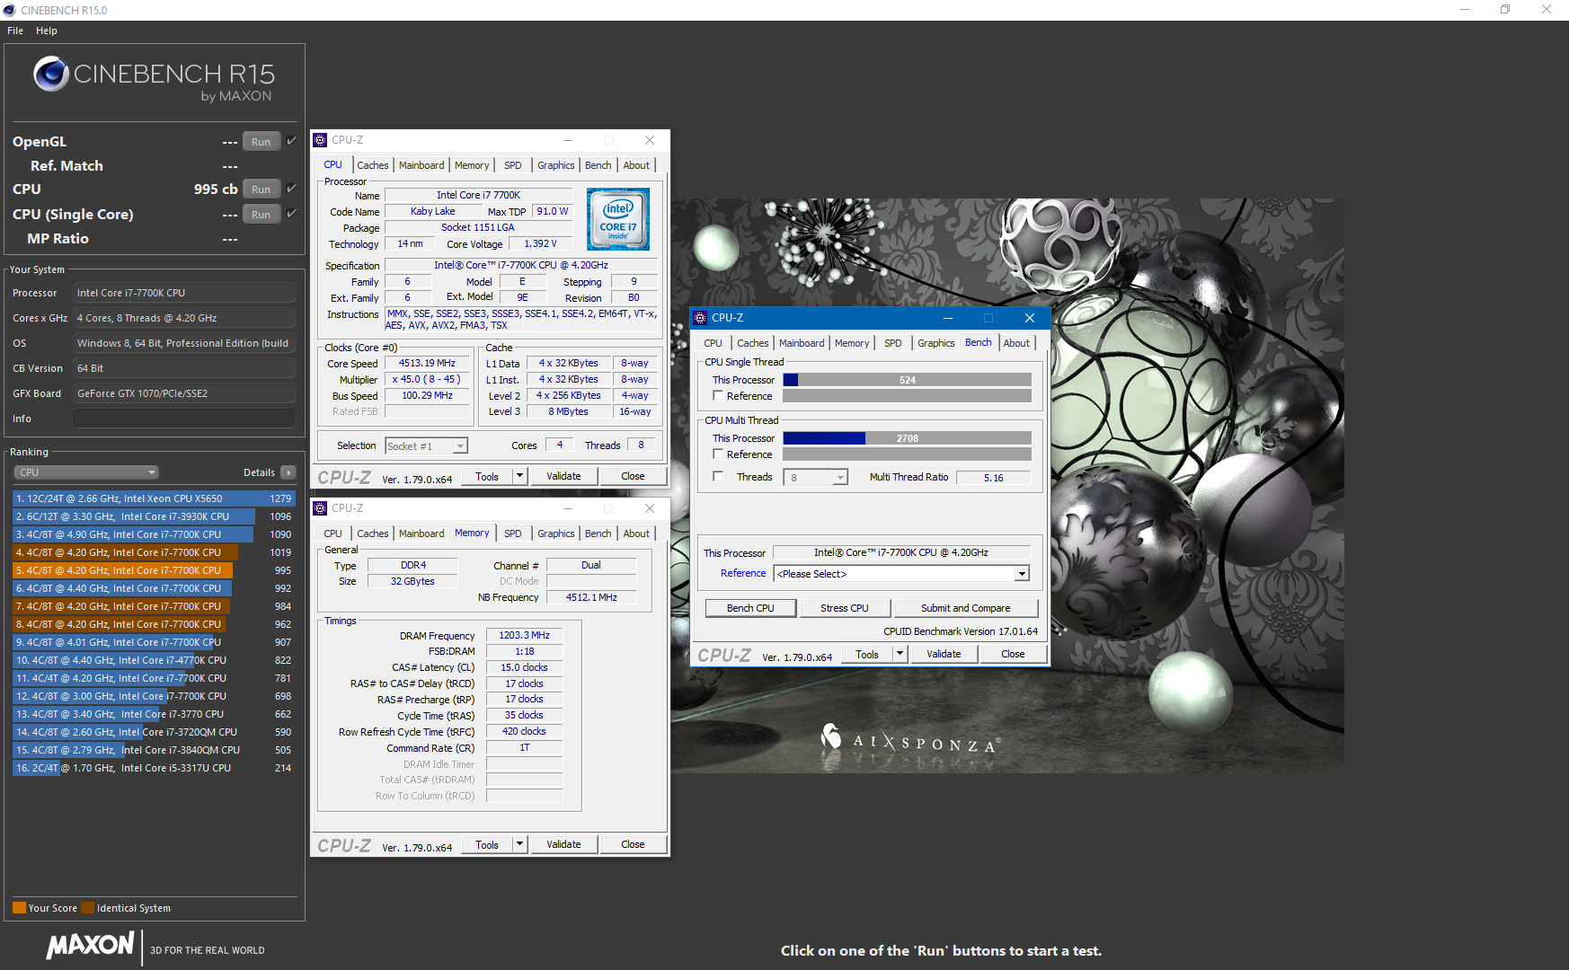The image size is (1569, 970).
Task: Restore down the CINEBENCH window
Action: 1505,10
